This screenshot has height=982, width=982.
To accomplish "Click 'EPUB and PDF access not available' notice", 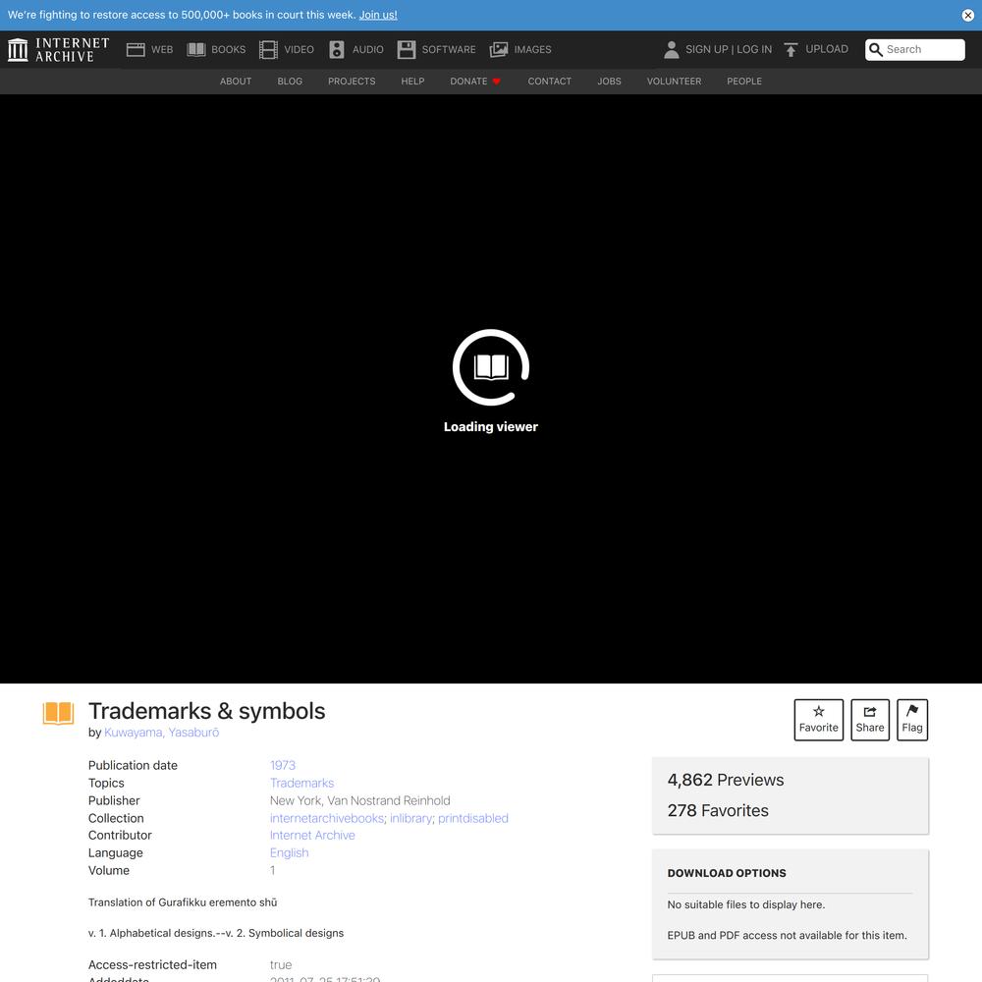I will click(x=787, y=935).
